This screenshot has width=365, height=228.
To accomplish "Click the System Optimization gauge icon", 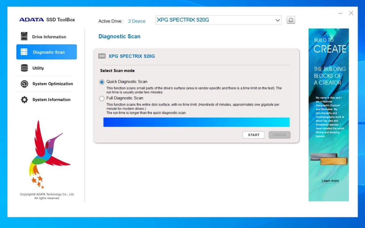I will (x=24, y=84).
